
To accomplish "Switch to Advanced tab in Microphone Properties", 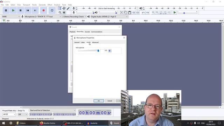I will (x=95, y=42).
